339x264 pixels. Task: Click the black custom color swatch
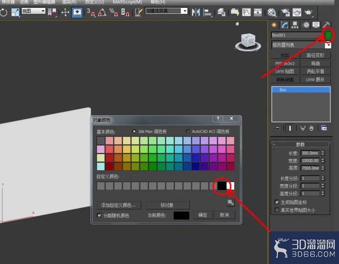click(221, 186)
